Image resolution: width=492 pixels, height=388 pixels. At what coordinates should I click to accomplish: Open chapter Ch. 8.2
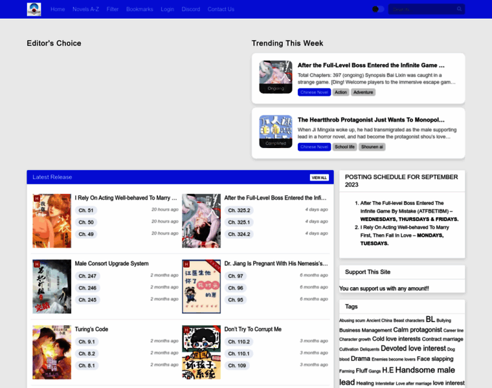point(87,354)
